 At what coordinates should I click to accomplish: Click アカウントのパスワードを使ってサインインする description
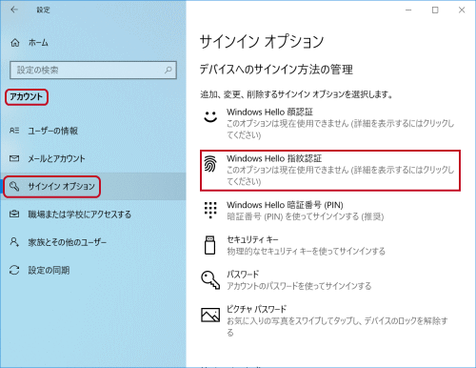(299, 286)
